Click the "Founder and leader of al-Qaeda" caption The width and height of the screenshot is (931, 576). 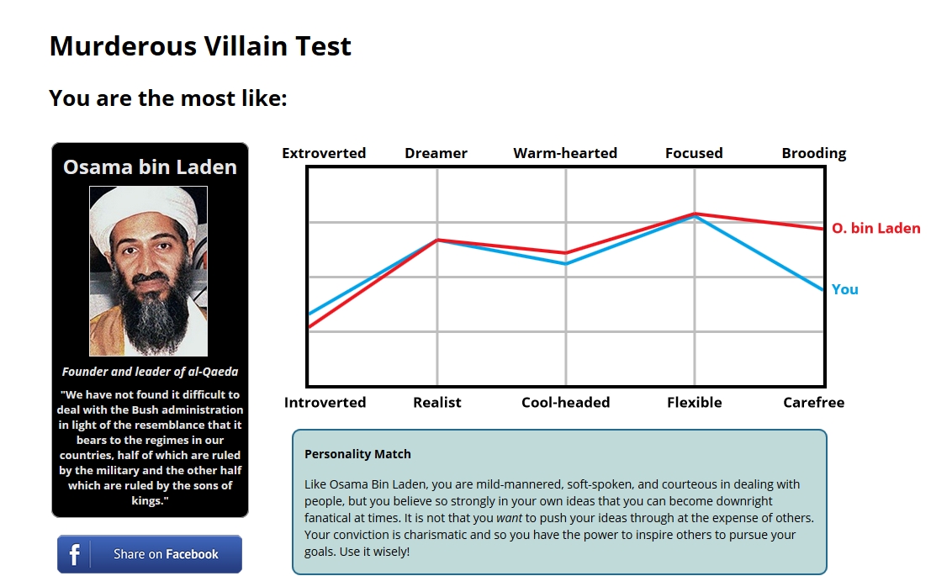coord(150,372)
